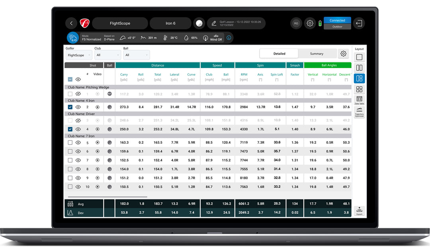Image resolution: width=430 pixels, height=248 pixels.
Task: Click the exit session icon
Action: [x=359, y=23]
